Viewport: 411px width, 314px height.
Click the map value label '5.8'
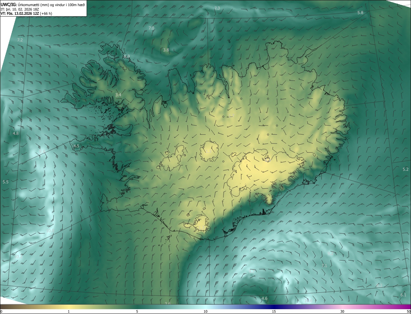(x=360, y=13)
